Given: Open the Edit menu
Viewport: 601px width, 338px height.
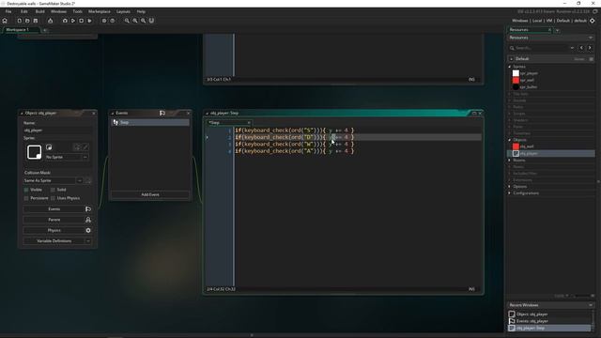Looking at the screenshot, I should coord(24,11).
